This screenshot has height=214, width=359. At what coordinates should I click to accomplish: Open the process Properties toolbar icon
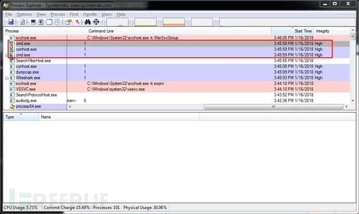[69, 22]
